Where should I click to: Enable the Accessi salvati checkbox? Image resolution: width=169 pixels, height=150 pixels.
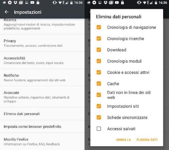point(99,129)
